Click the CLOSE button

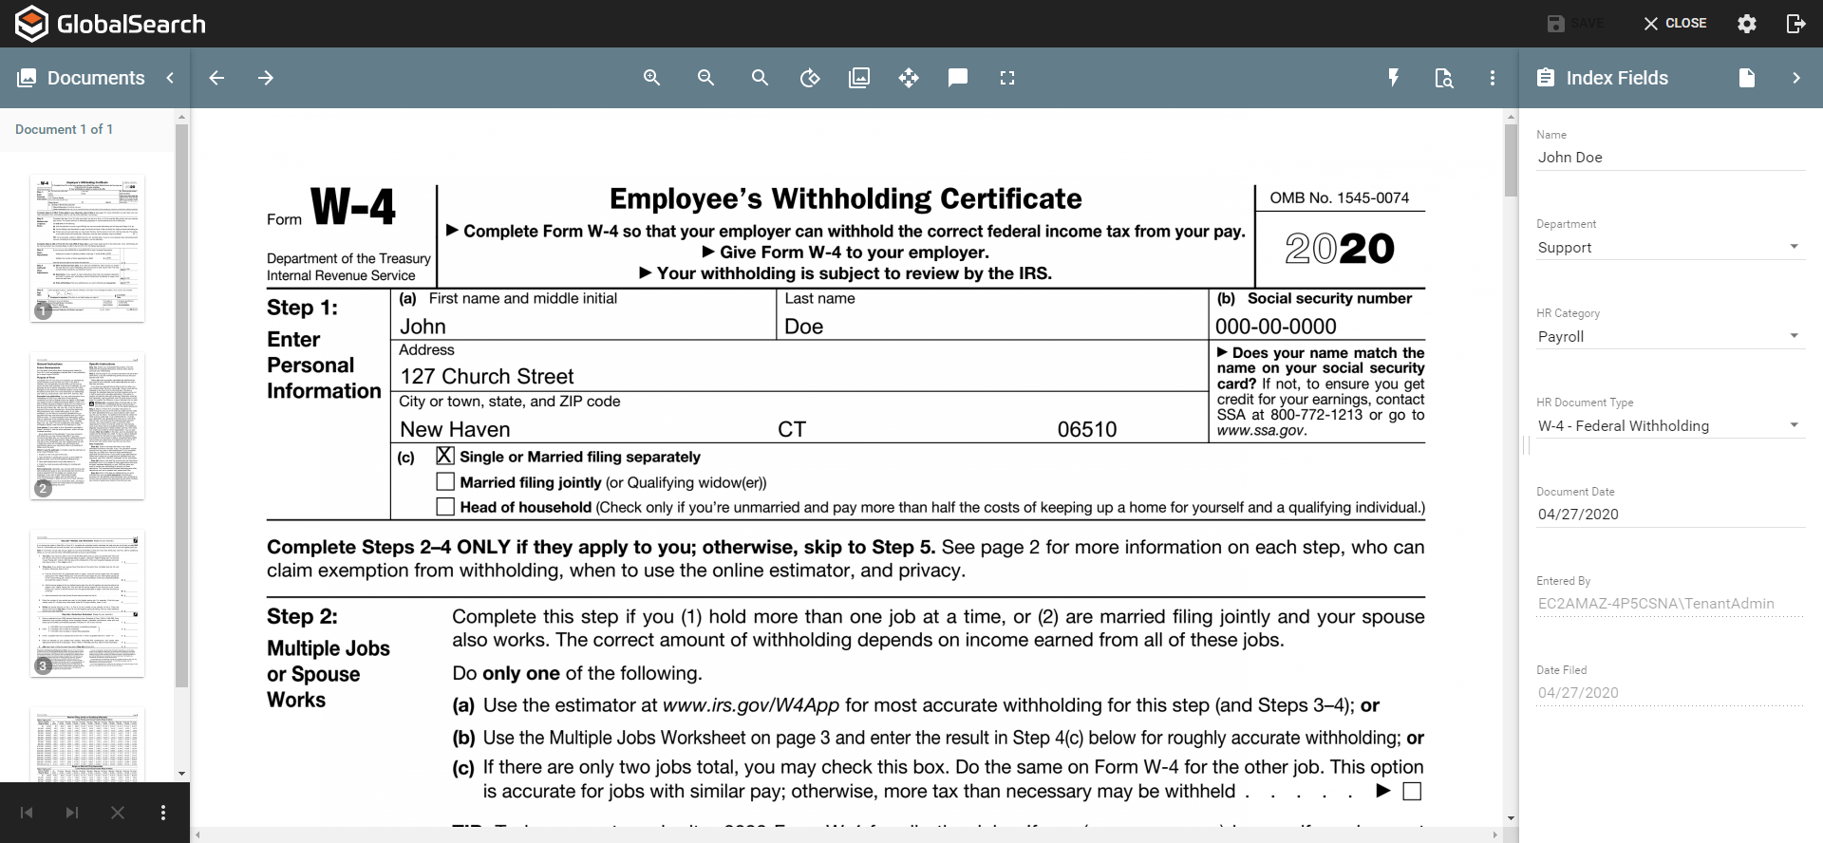pyautogui.click(x=1675, y=24)
